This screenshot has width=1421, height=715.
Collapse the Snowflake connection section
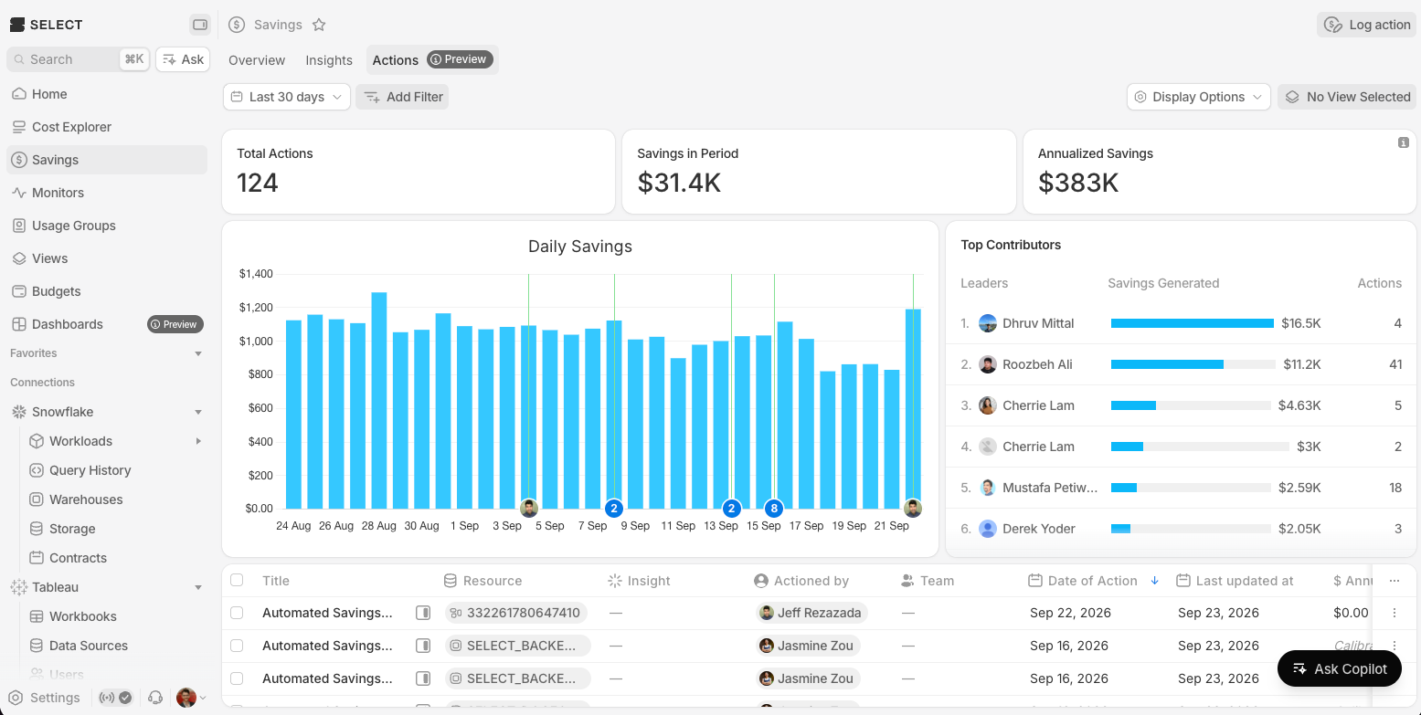pyautogui.click(x=198, y=412)
